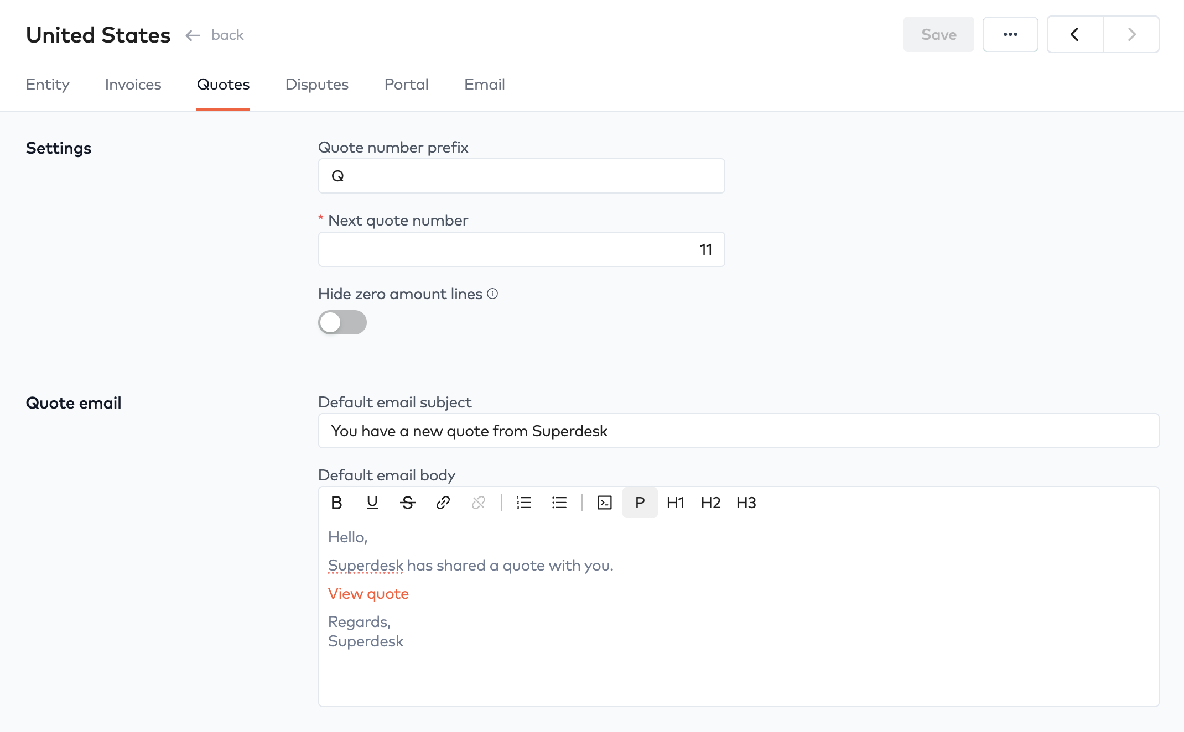Apply strikethrough formatting in editor toolbar
This screenshot has width=1184, height=732.
pyautogui.click(x=408, y=503)
